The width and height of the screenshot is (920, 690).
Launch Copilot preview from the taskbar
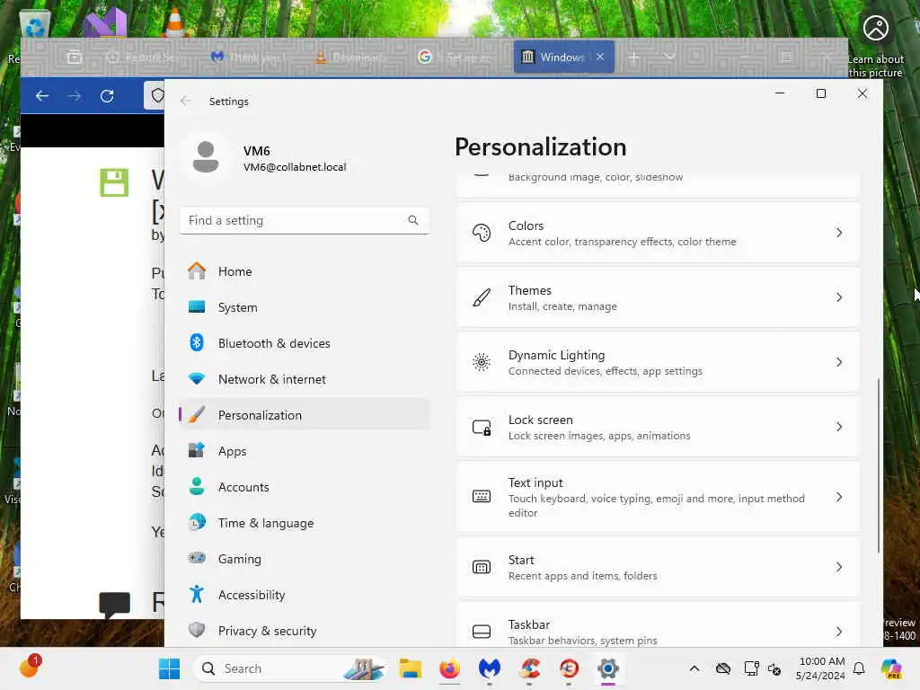tap(891, 668)
